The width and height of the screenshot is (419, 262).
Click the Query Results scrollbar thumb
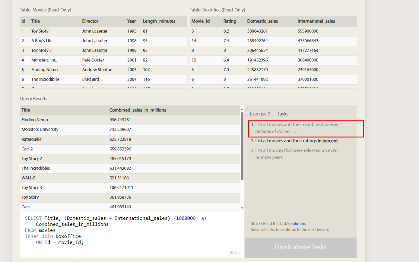coord(242,146)
